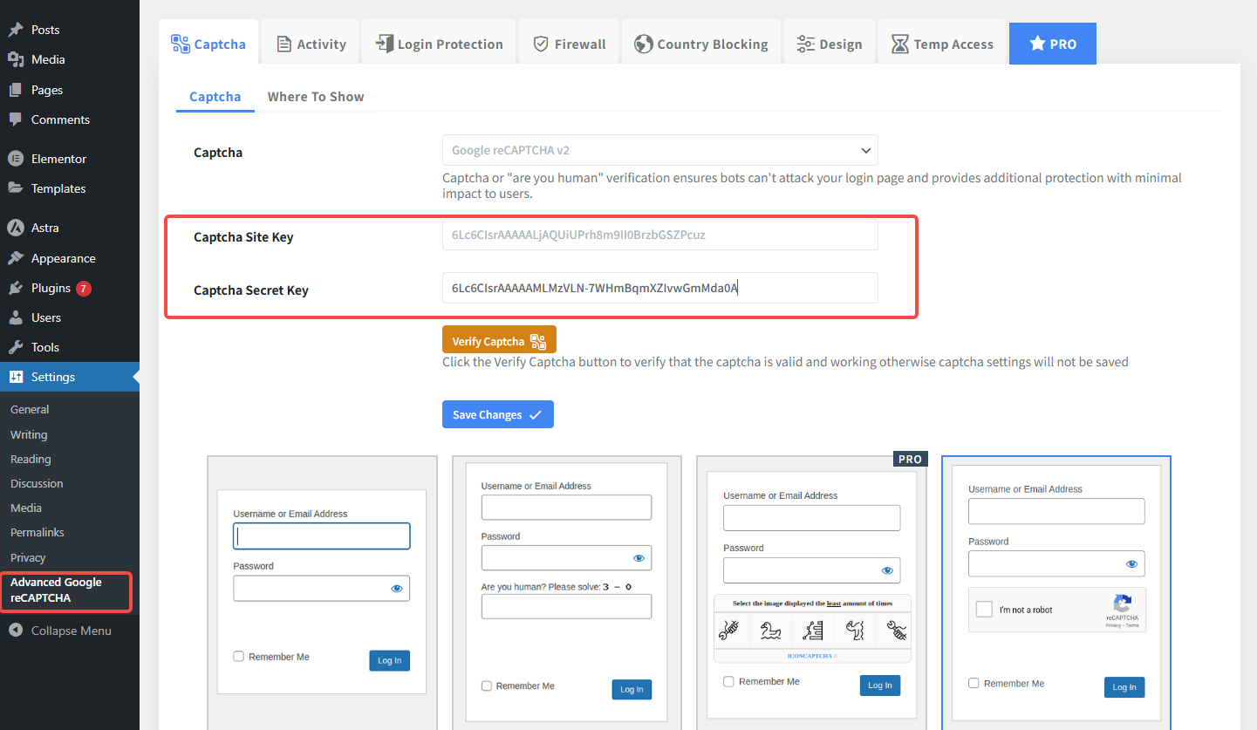Switch to the Where To Show tab
Viewport: 1257px width, 730px height.
coord(316,96)
